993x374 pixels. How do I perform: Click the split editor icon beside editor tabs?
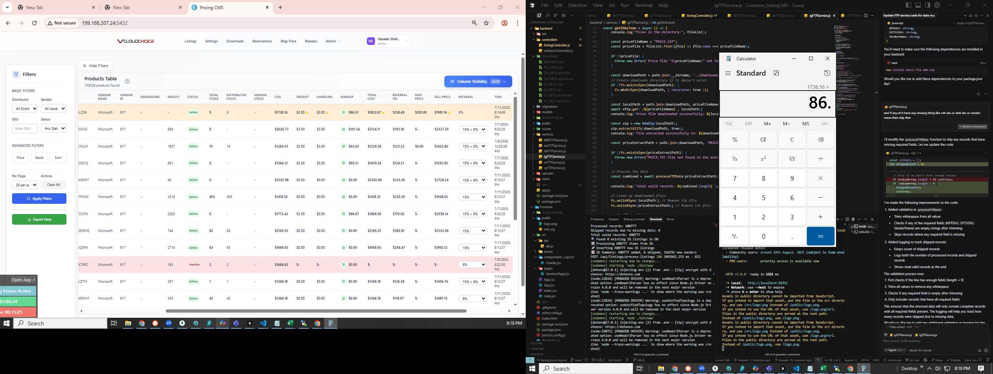[x=866, y=15]
